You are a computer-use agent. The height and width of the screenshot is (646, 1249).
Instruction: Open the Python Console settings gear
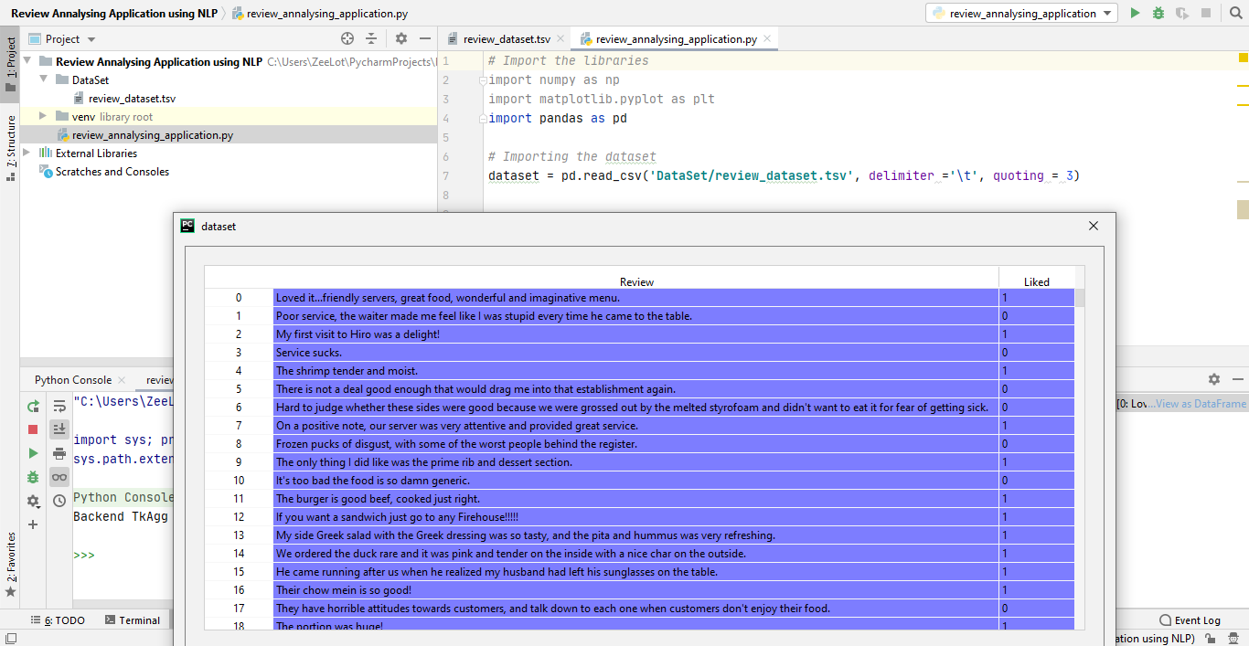coord(33,500)
